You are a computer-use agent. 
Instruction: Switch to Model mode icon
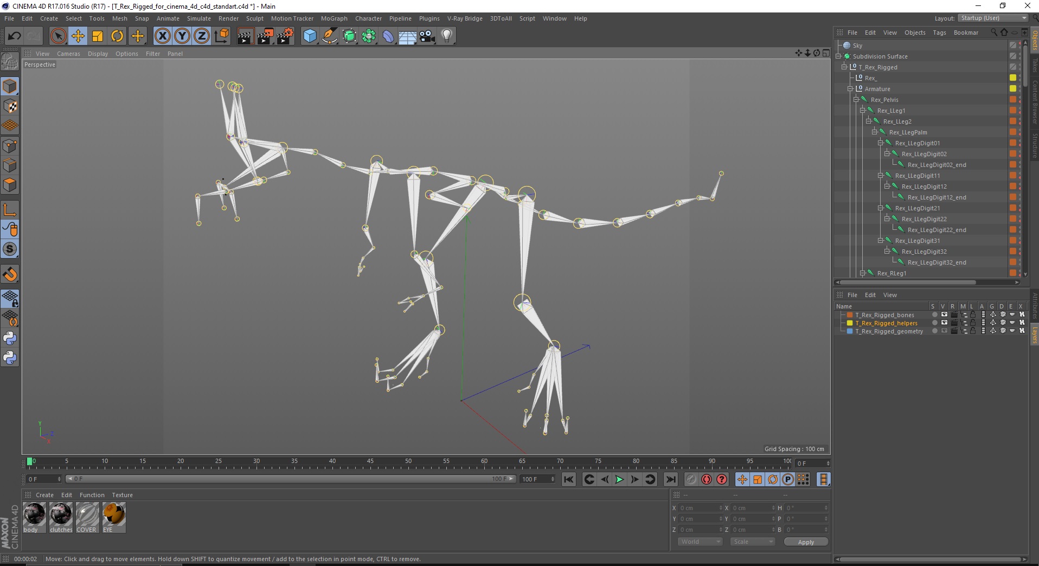pos(10,87)
